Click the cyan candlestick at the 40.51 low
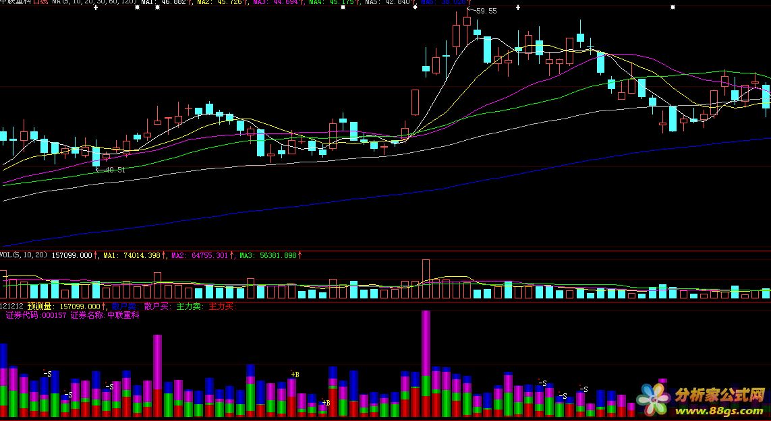This screenshot has height=421, width=771. [x=96, y=156]
